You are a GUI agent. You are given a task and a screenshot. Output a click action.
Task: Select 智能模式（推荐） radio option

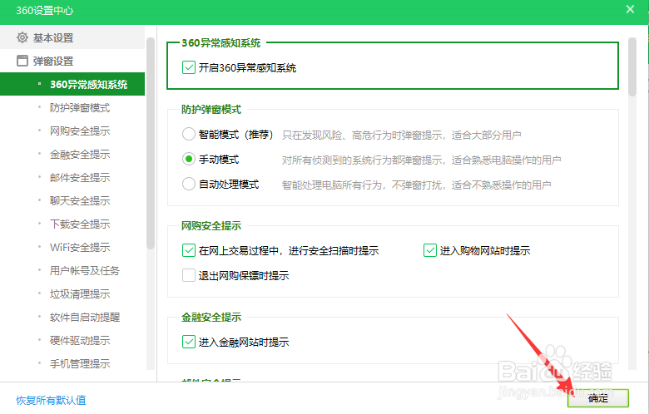tap(189, 134)
